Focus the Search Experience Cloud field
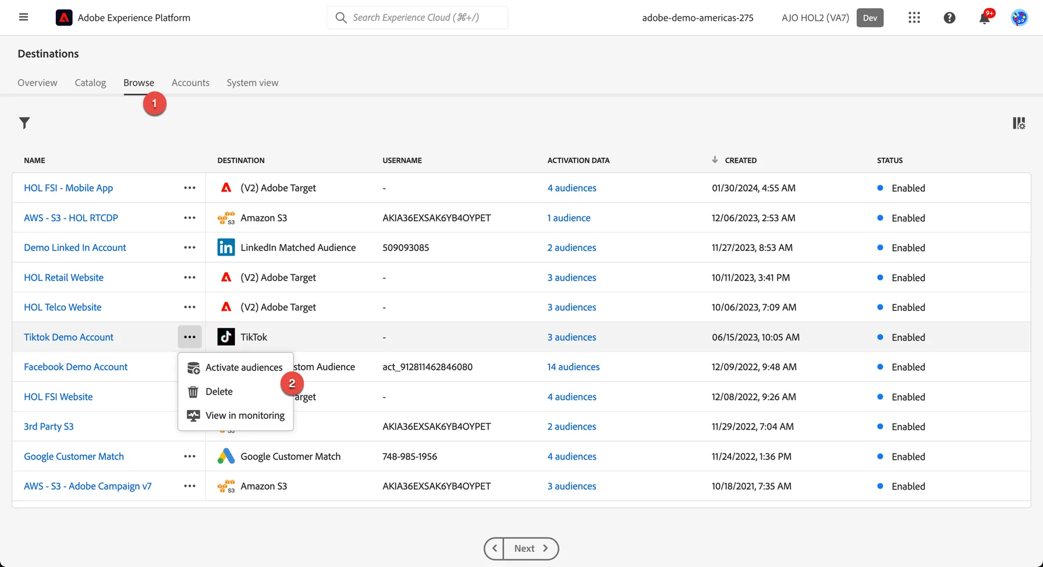This screenshot has width=1043, height=567. click(x=417, y=17)
